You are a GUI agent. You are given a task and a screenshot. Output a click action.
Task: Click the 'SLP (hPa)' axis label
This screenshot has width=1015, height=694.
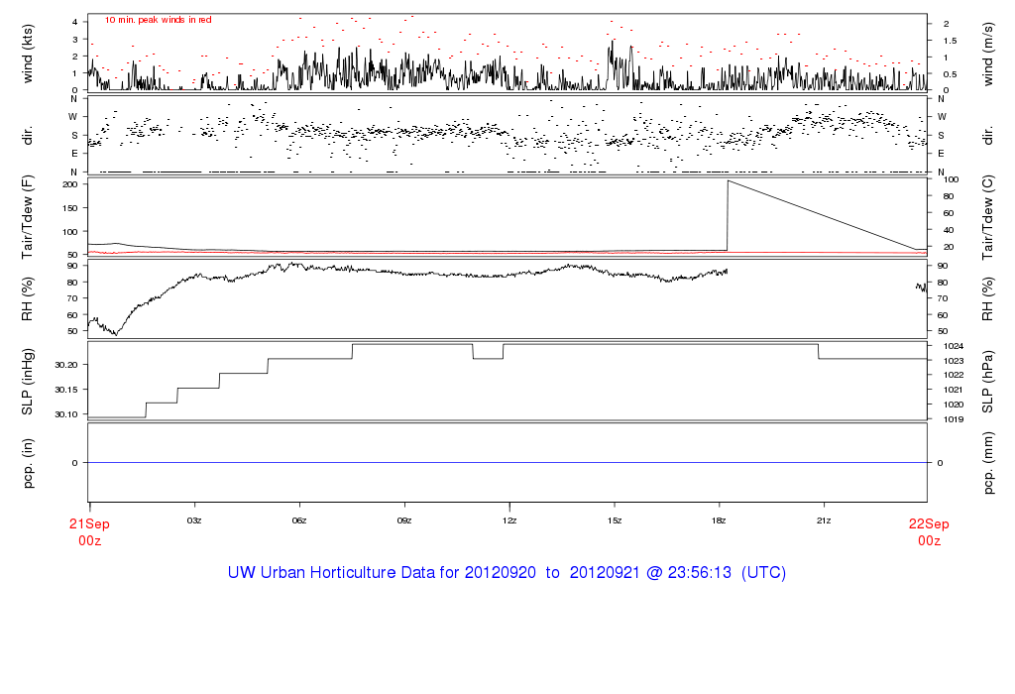pyautogui.click(x=988, y=382)
